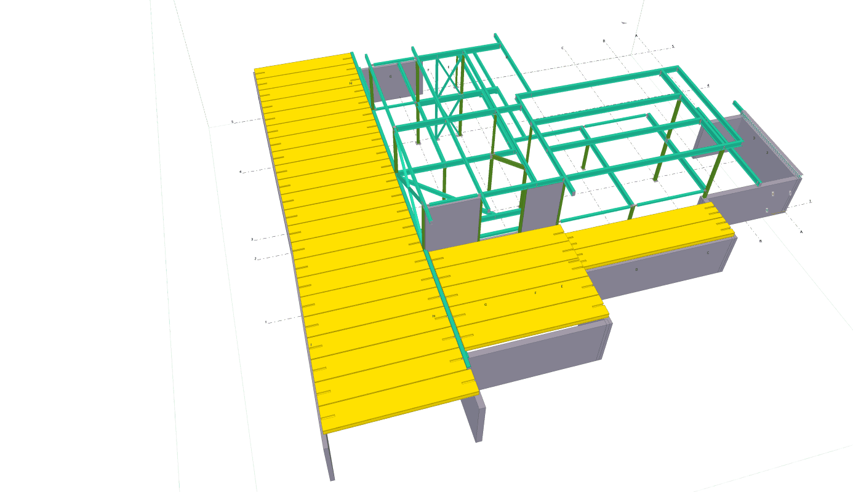Click grid label 3 on the left side
Screen dimensions: 853x492
(x=252, y=239)
